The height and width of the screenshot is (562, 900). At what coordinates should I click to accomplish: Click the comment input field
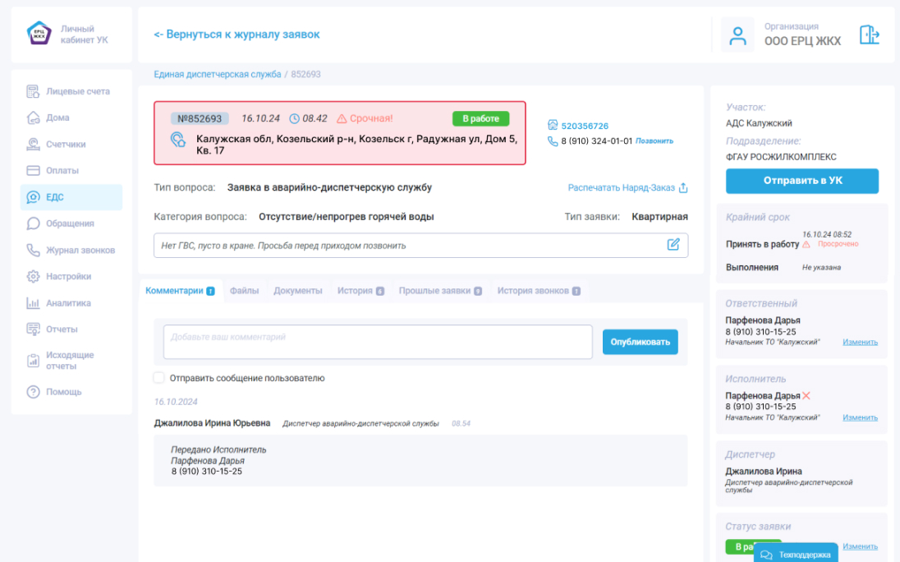(378, 342)
